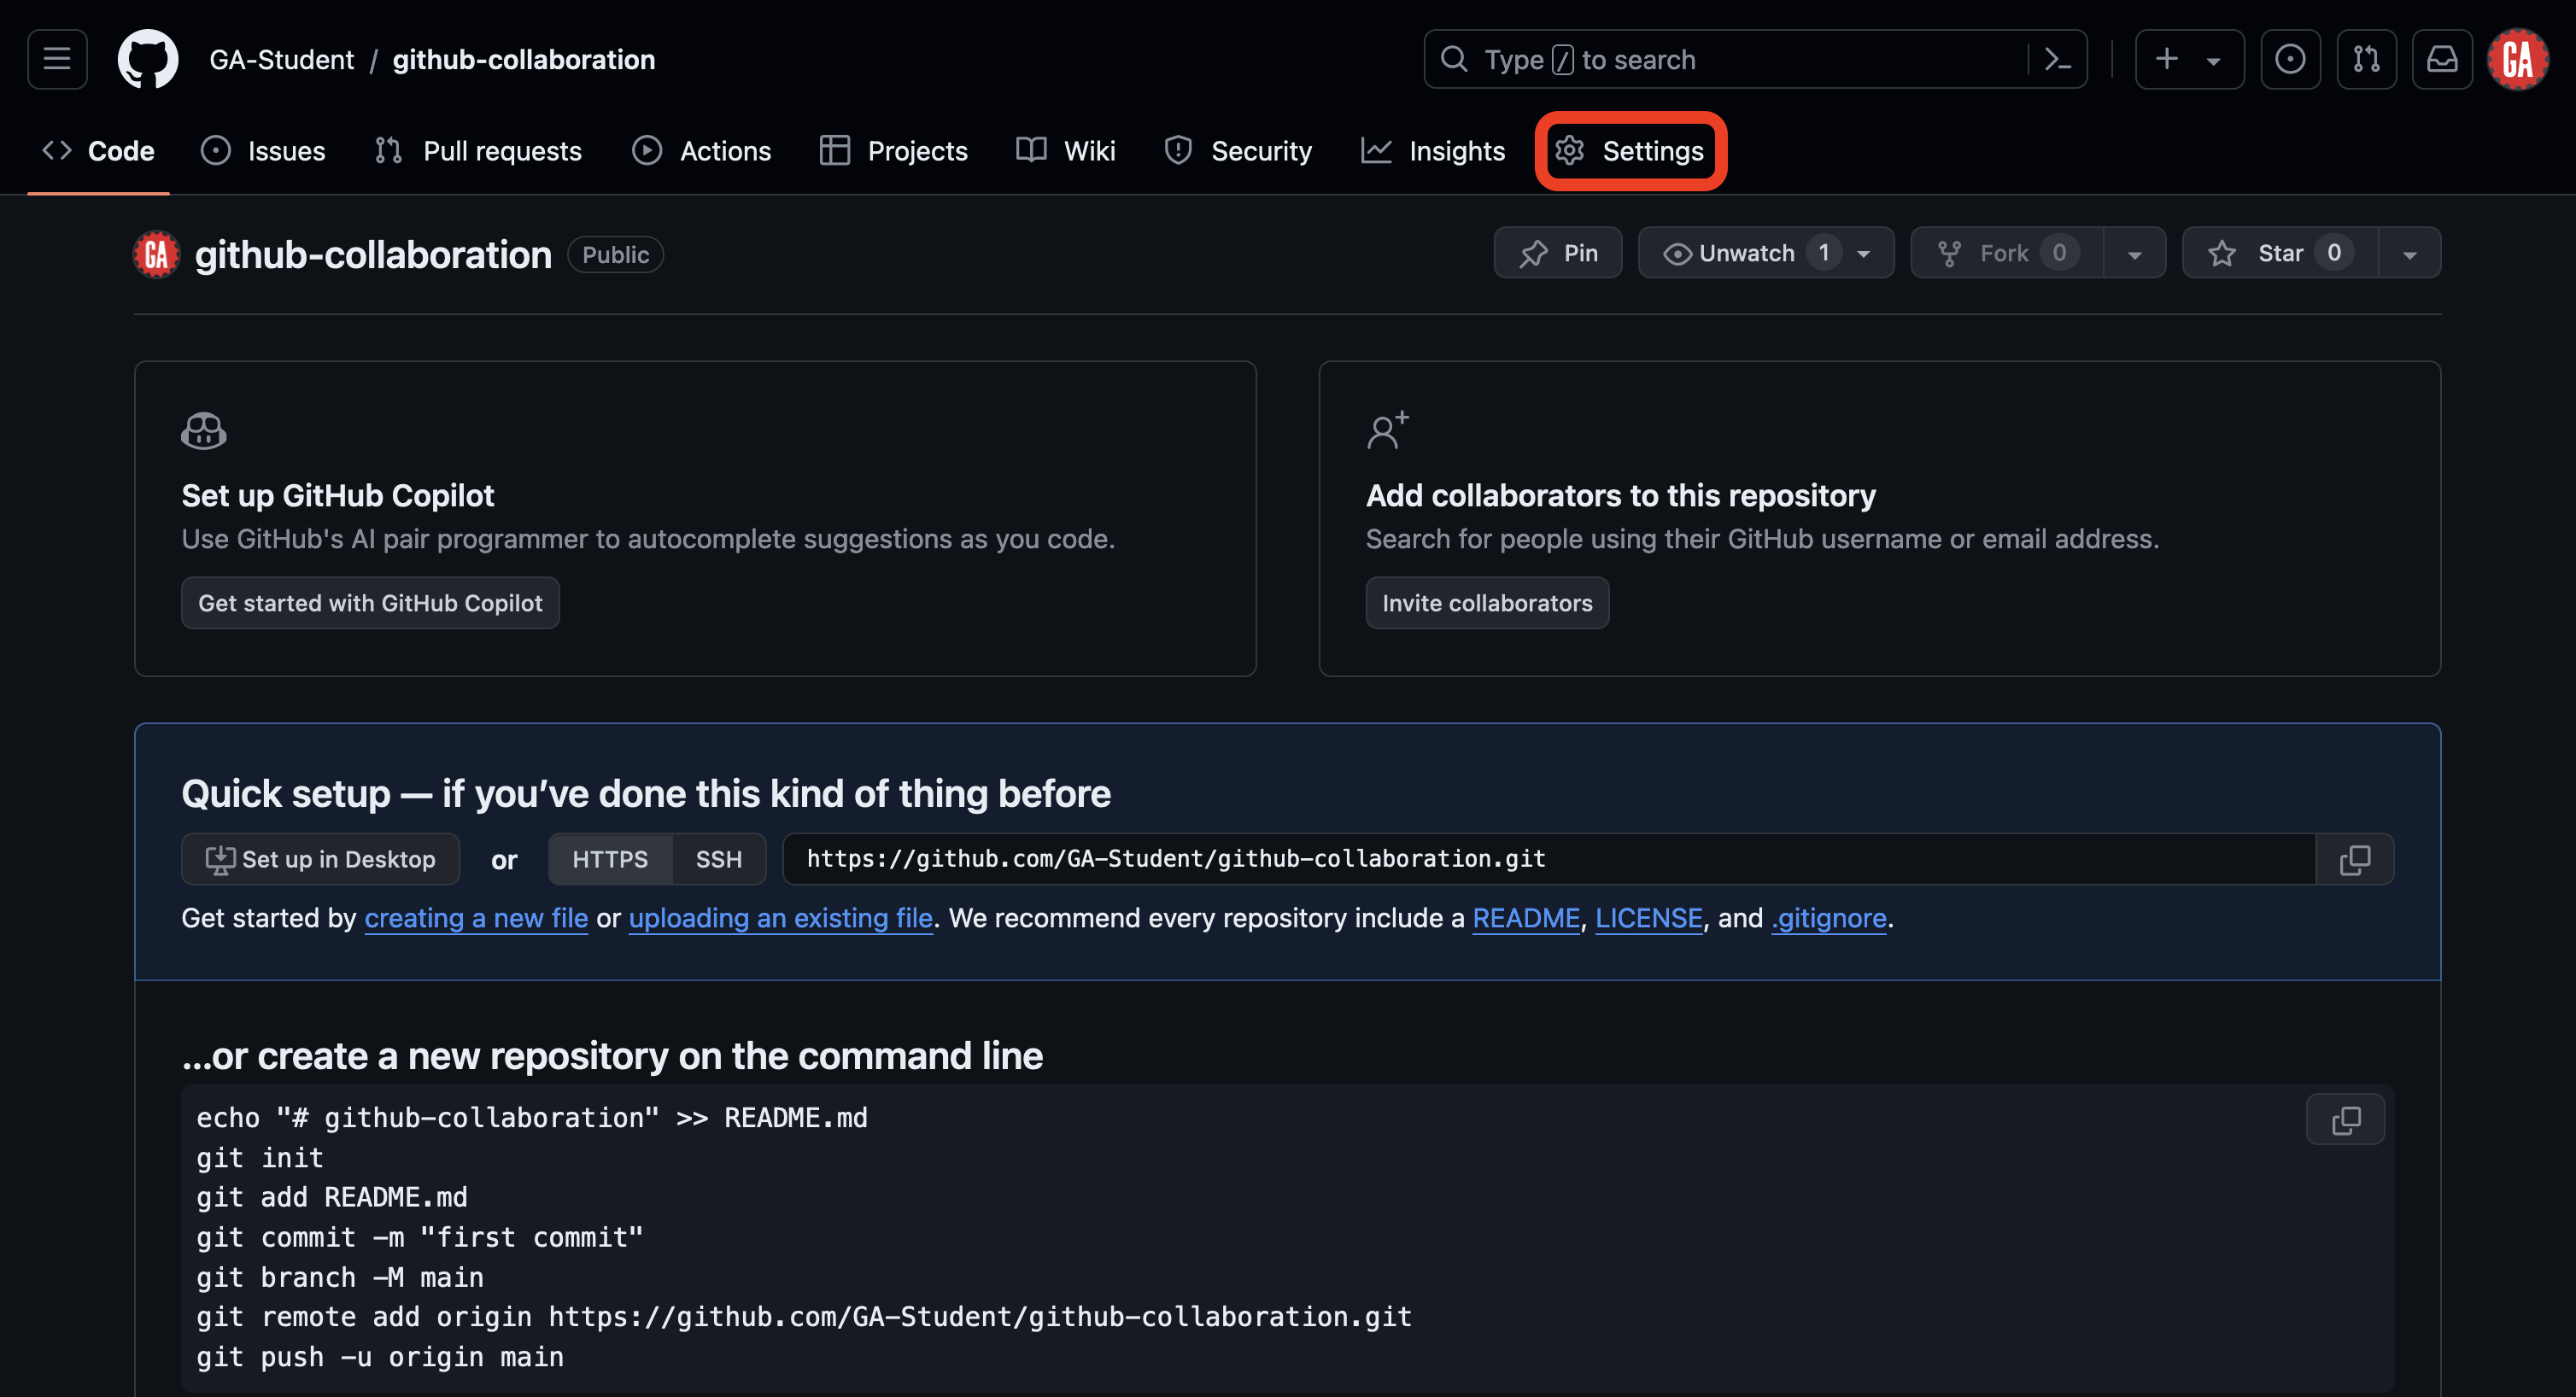The height and width of the screenshot is (1397, 2576).
Task: Copy the command line setup commands
Action: (x=2345, y=1119)
